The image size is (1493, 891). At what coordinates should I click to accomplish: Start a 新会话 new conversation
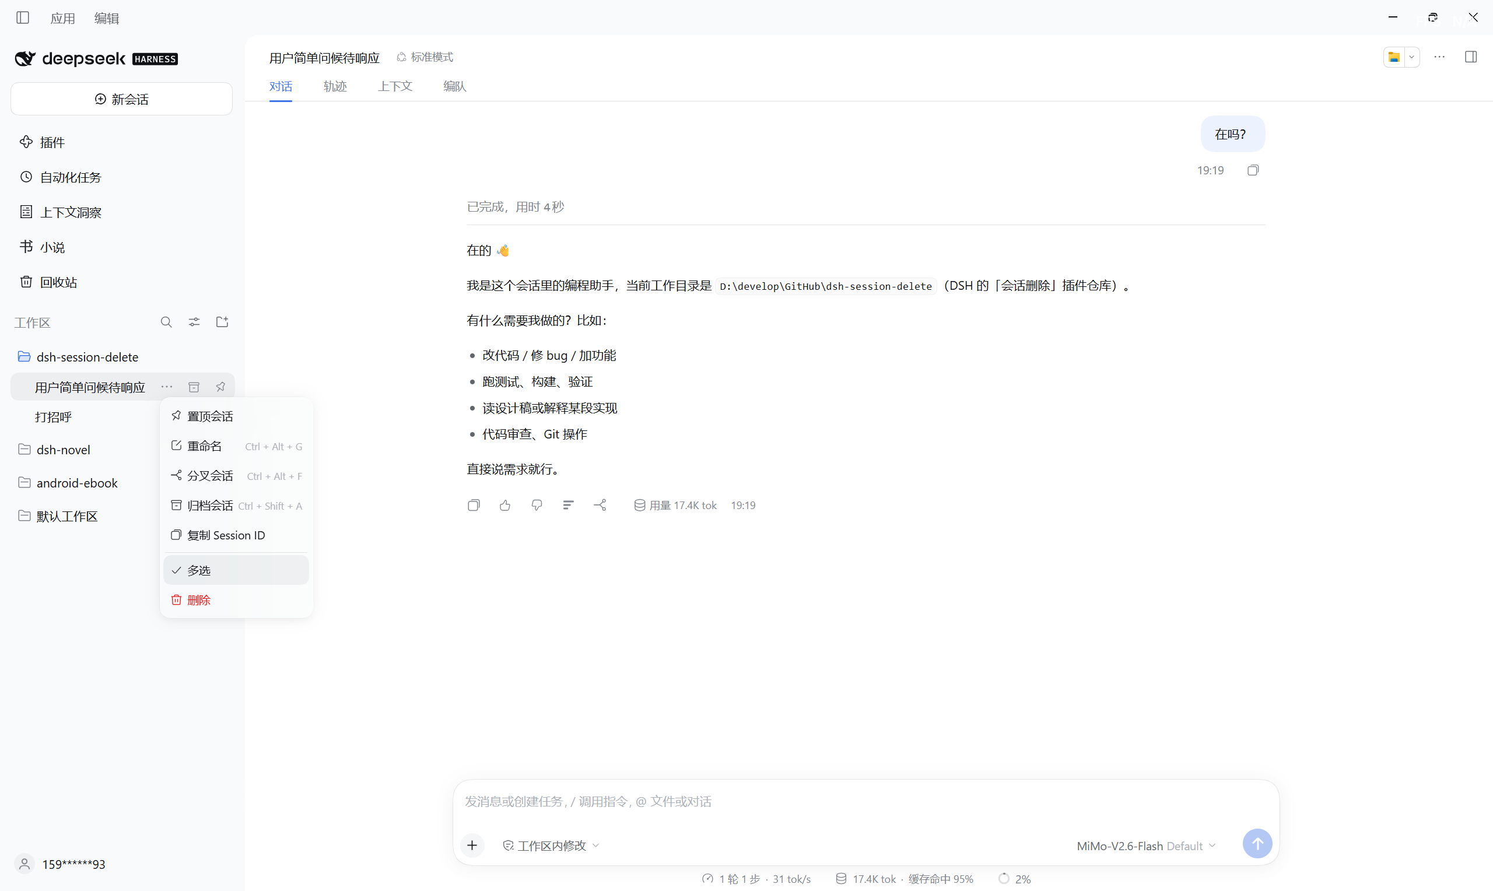[121, 99]
